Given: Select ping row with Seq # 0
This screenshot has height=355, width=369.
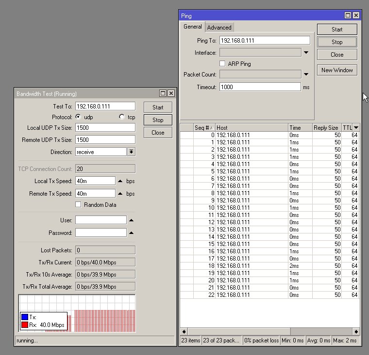Looking at the screenshot, I should (x=269, y=135).
